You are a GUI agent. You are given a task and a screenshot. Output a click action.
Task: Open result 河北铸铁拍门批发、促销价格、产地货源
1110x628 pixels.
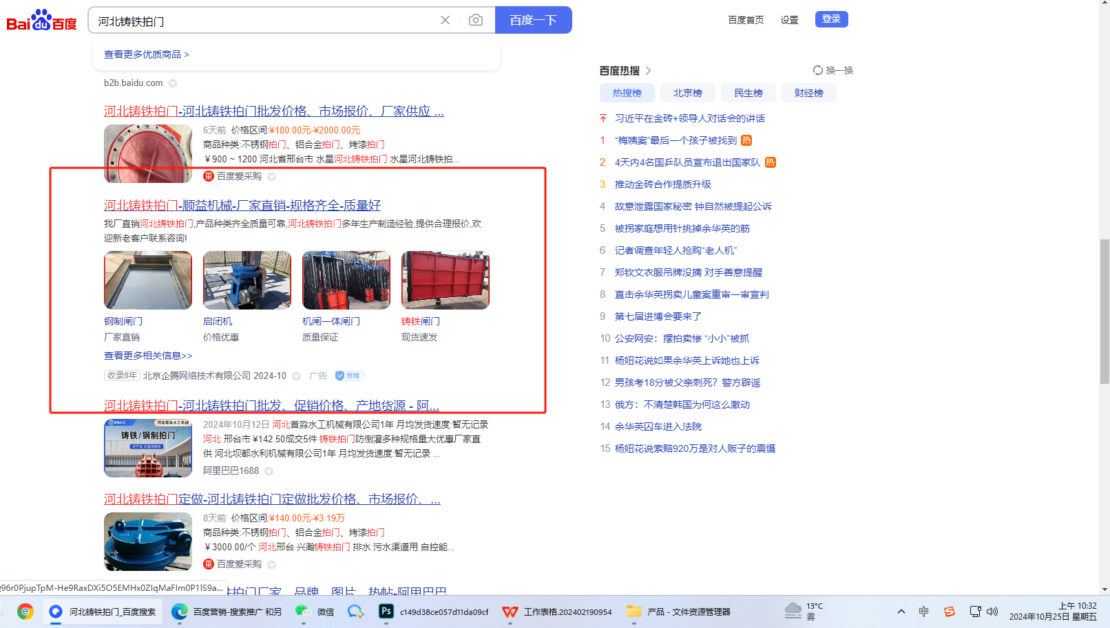tap(271, 405)
